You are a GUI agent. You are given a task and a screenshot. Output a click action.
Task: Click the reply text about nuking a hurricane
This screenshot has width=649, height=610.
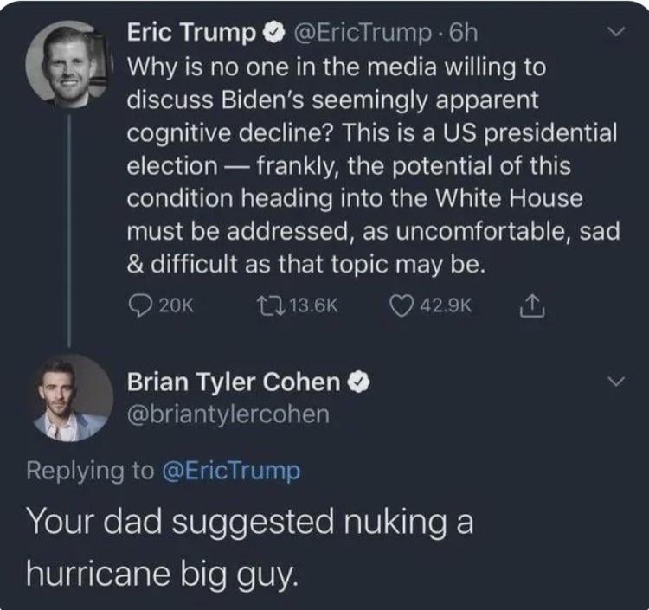coord(249,546)
